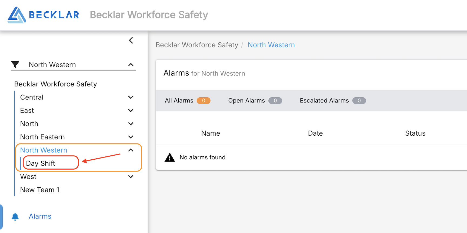The height and width of the screenshot is (233, 467).
Task: Click the All Alarms count badge
Action: (204, 101)
